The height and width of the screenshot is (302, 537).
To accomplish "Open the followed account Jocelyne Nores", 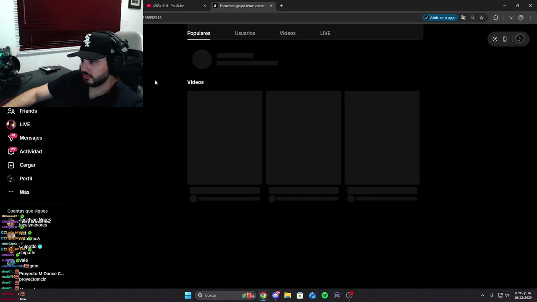I will [29, 222].
